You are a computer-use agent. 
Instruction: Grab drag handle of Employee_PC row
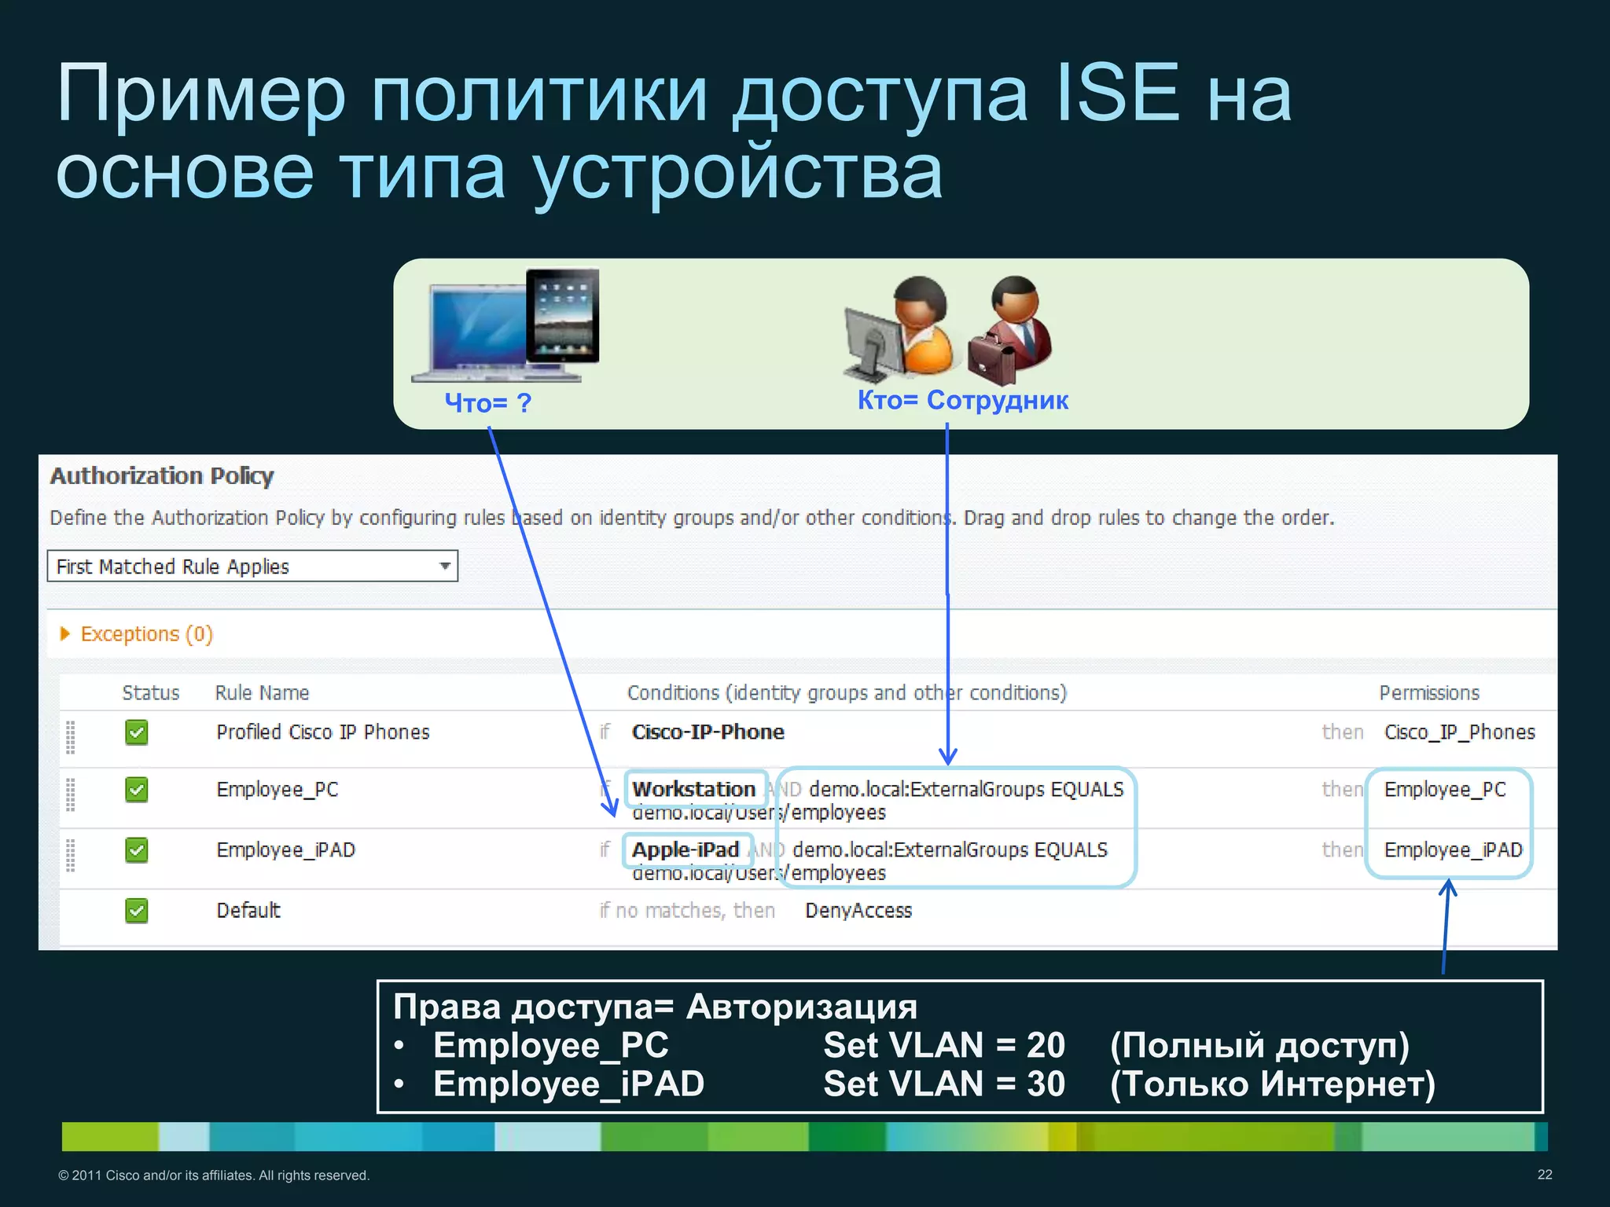pyautogui.click(x=70, y=794)
